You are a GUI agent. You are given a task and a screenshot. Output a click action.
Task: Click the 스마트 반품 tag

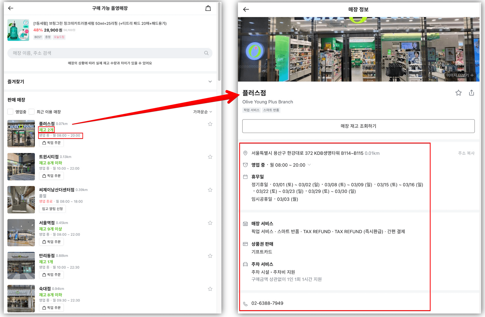pos(271,110)
